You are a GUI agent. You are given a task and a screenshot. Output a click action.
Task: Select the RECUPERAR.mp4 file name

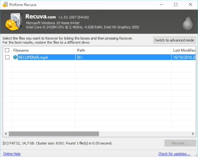click(x=33, y=57)
